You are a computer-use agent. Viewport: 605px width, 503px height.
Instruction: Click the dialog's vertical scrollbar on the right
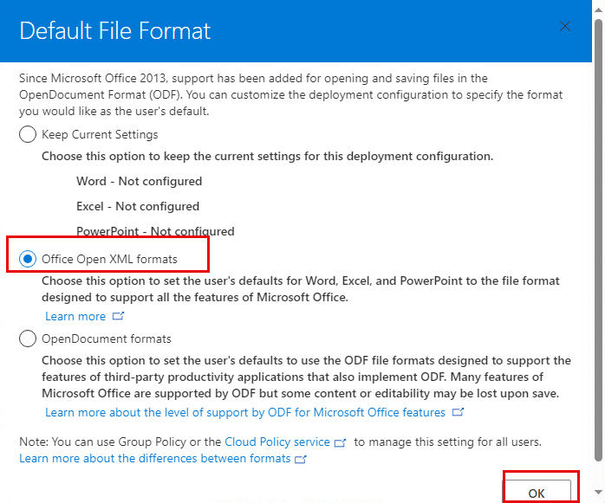[600, 260]
